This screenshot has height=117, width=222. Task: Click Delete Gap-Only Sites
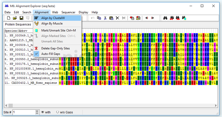tap(55, 48)
